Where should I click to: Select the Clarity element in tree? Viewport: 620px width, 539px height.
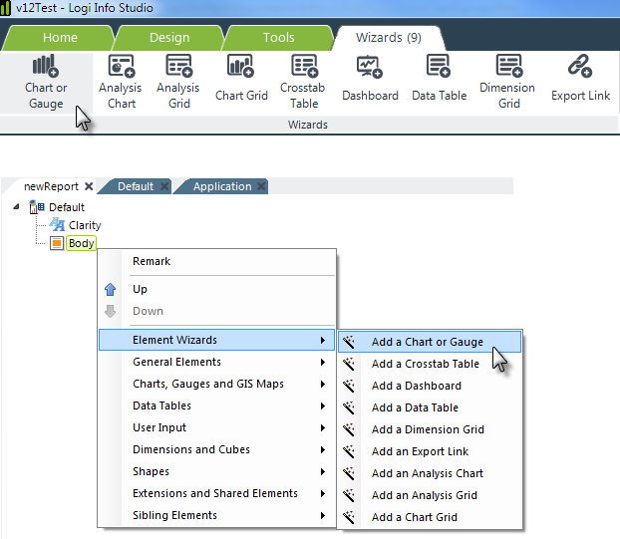pyautogui.click(x=84, y=225)
